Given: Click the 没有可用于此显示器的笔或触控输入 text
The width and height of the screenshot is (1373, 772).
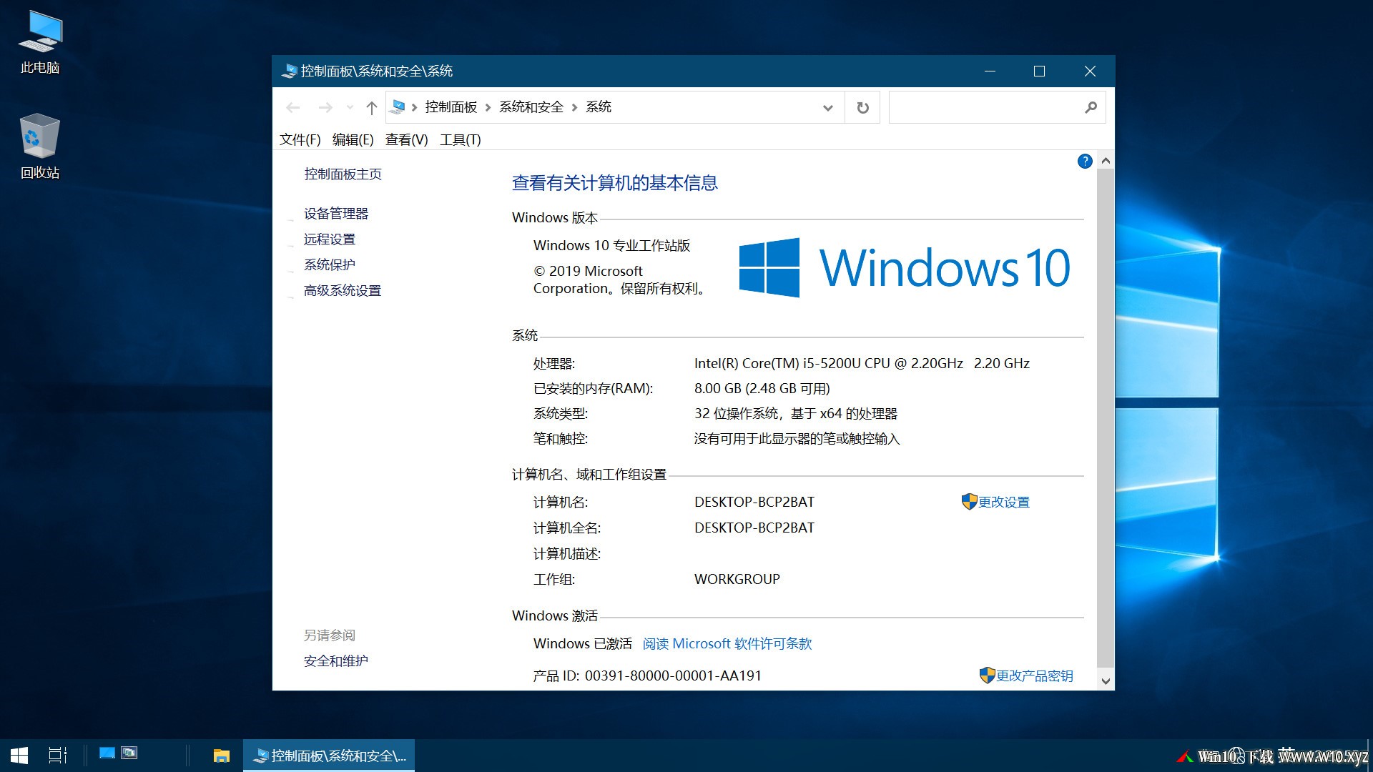Looking at the screenshot, I should (797, 438).
